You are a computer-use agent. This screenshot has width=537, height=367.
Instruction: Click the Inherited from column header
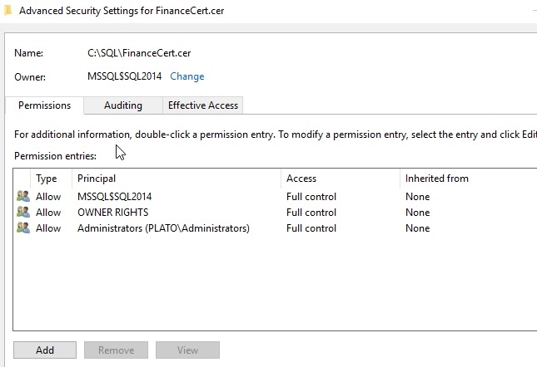click(436, 179)
